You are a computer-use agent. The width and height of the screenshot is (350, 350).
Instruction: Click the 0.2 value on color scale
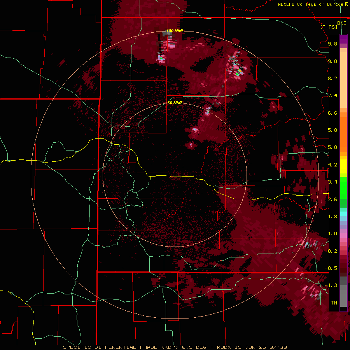(x=332, y=251)
